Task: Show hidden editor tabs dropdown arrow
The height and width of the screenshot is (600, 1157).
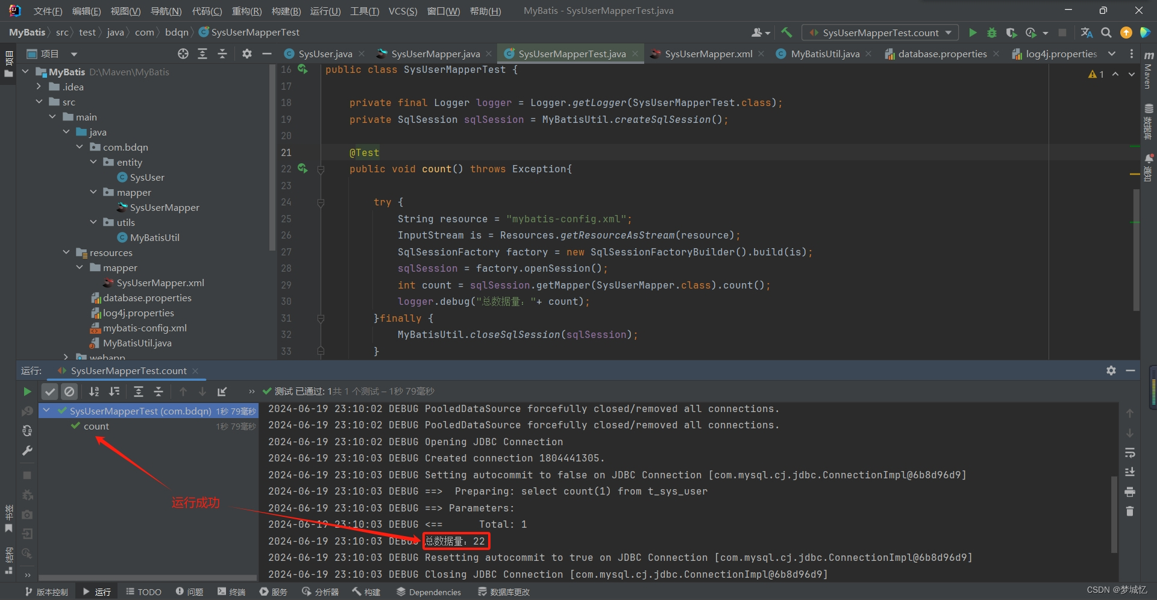Action: [1112, 54]
